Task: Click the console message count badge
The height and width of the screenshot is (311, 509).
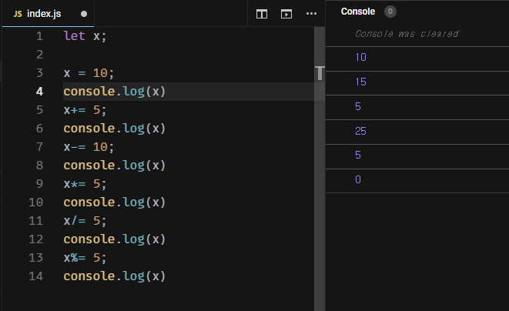Action: [x=390, y=12]
